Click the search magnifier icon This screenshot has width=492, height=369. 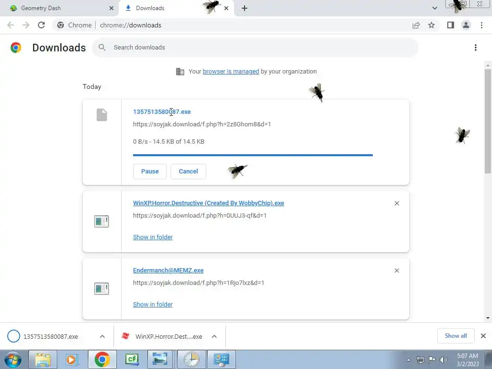coord(102,48)
